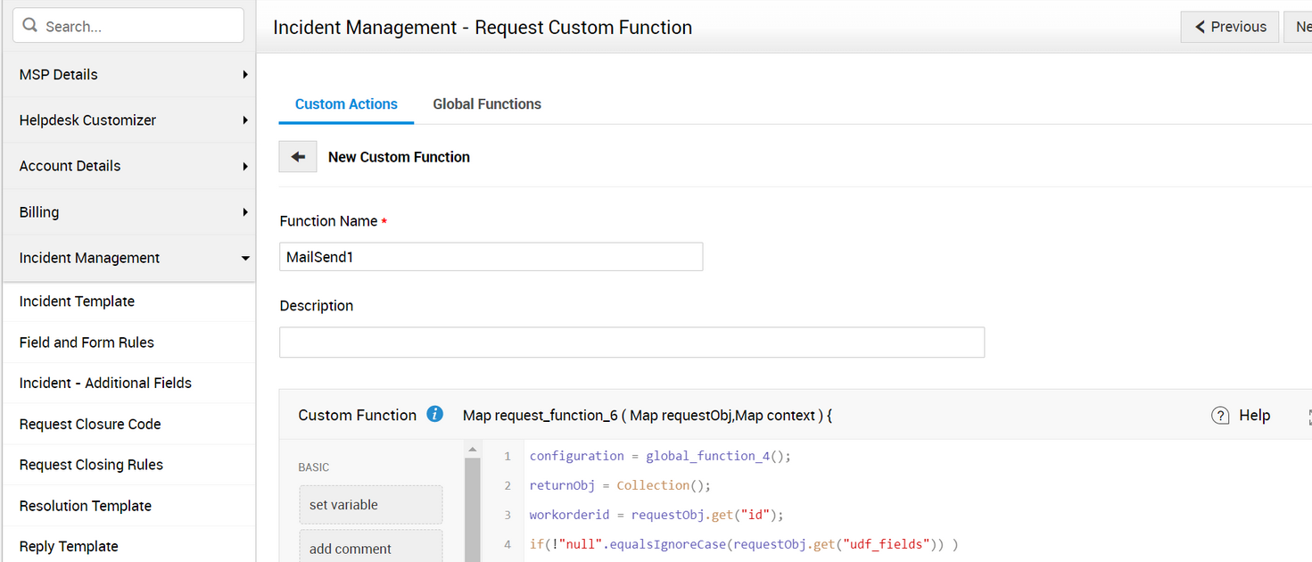Expand the MSP Details menu
Viewport: 1312px width, 562px height.
click(x=128, y=75)
